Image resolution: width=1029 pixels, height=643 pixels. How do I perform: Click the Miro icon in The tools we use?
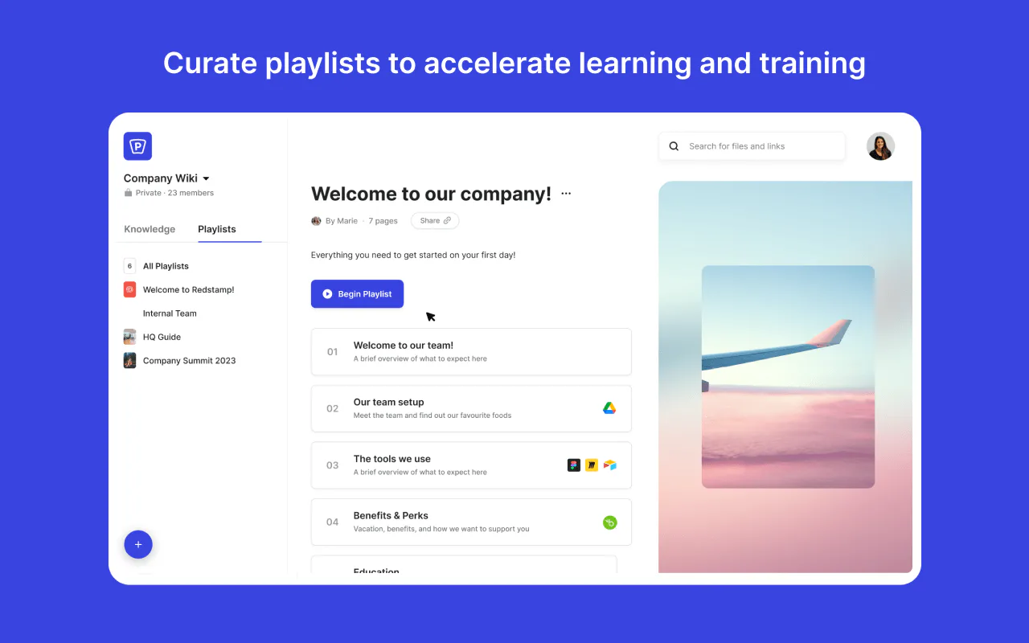pos(591,465)
